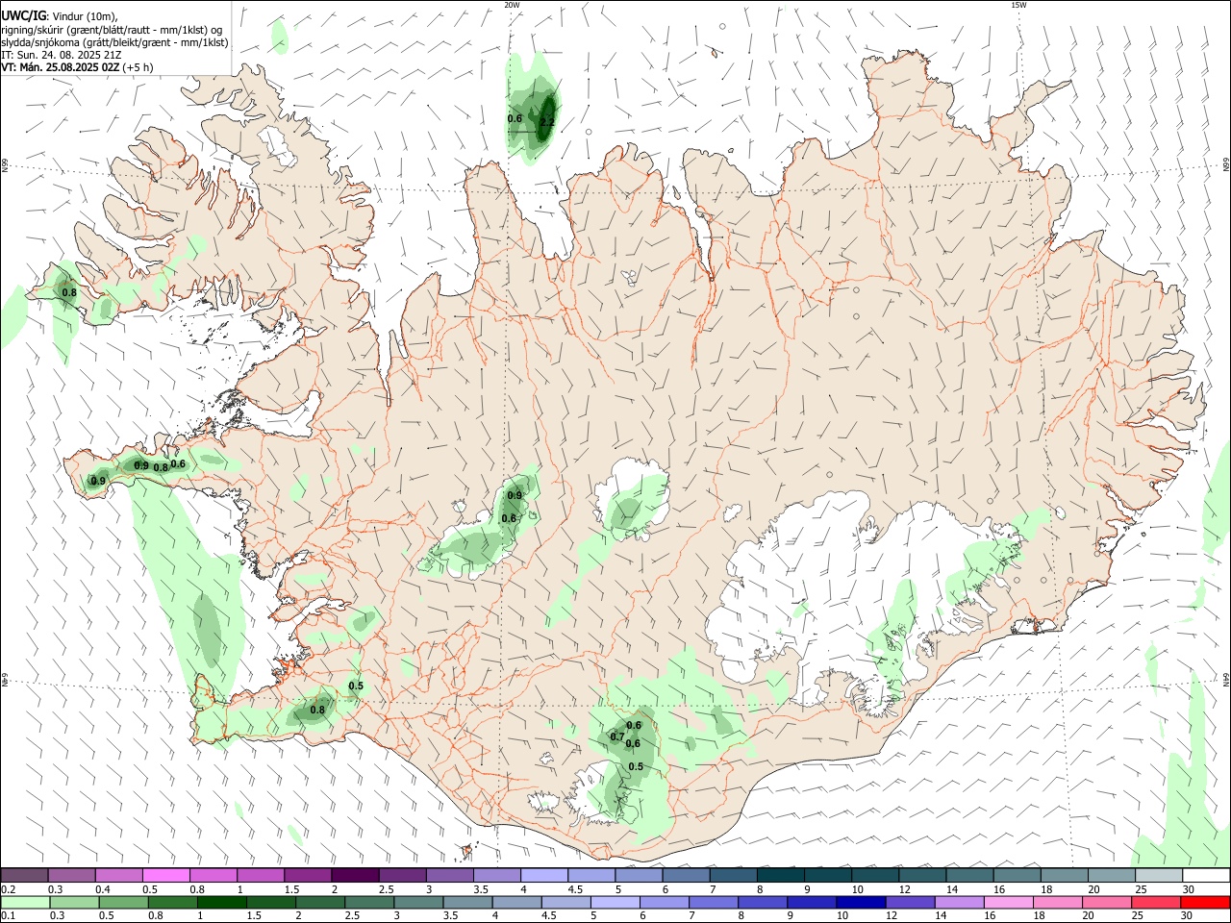Click the '2.2' precipitation value offshore north

click(547, 122)
